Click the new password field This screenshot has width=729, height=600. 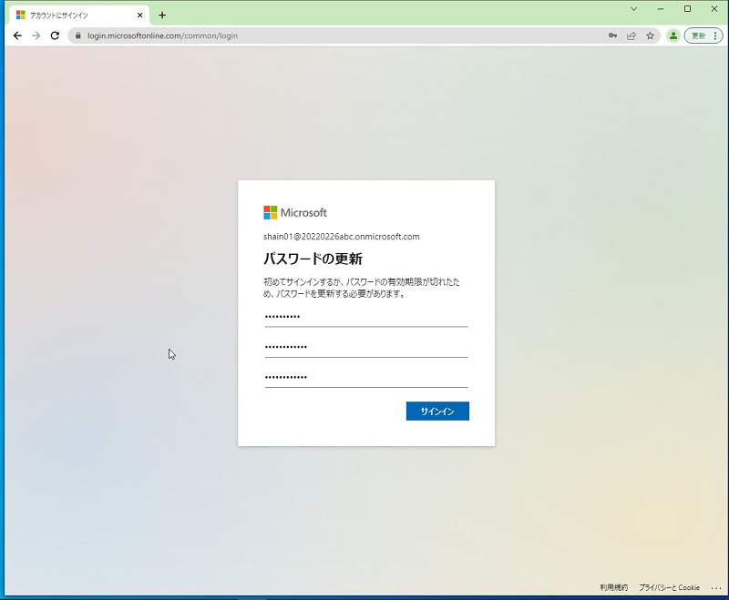tap(366, 348)
